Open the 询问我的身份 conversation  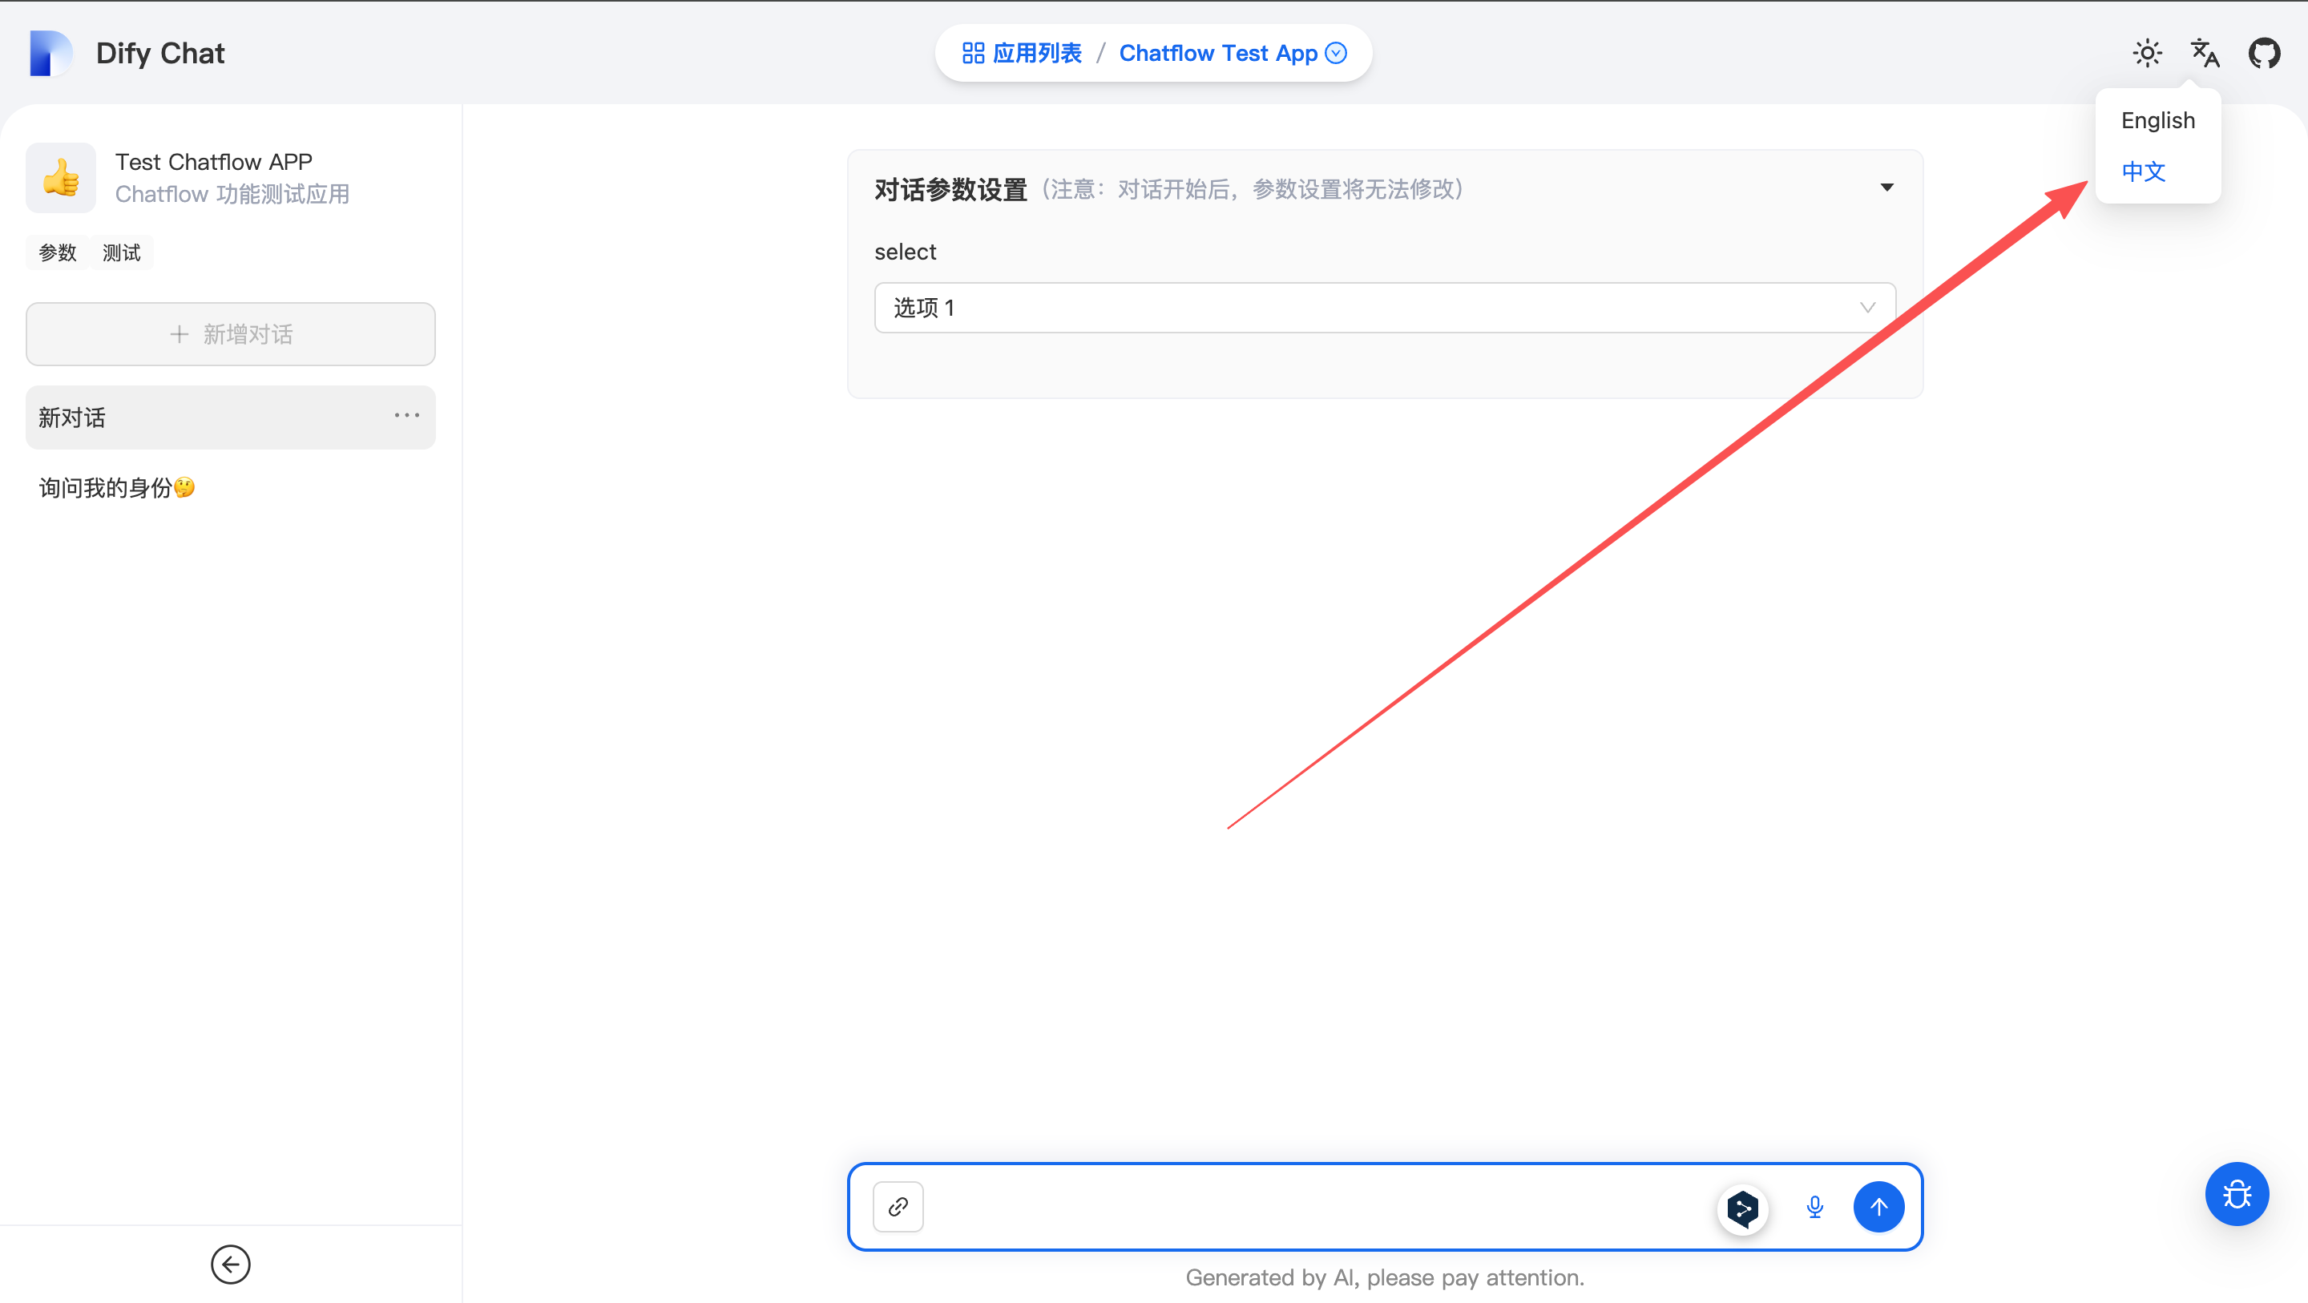[x=116, y=487]
